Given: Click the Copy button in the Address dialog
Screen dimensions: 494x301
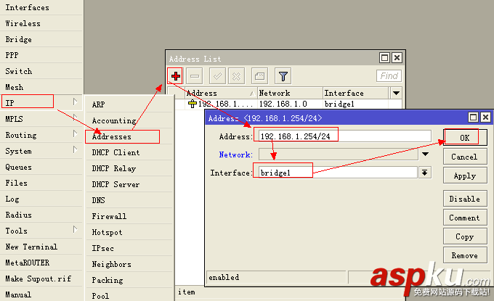Looking at the screenshot, I should pyautogui.click(x=465, y=236).
